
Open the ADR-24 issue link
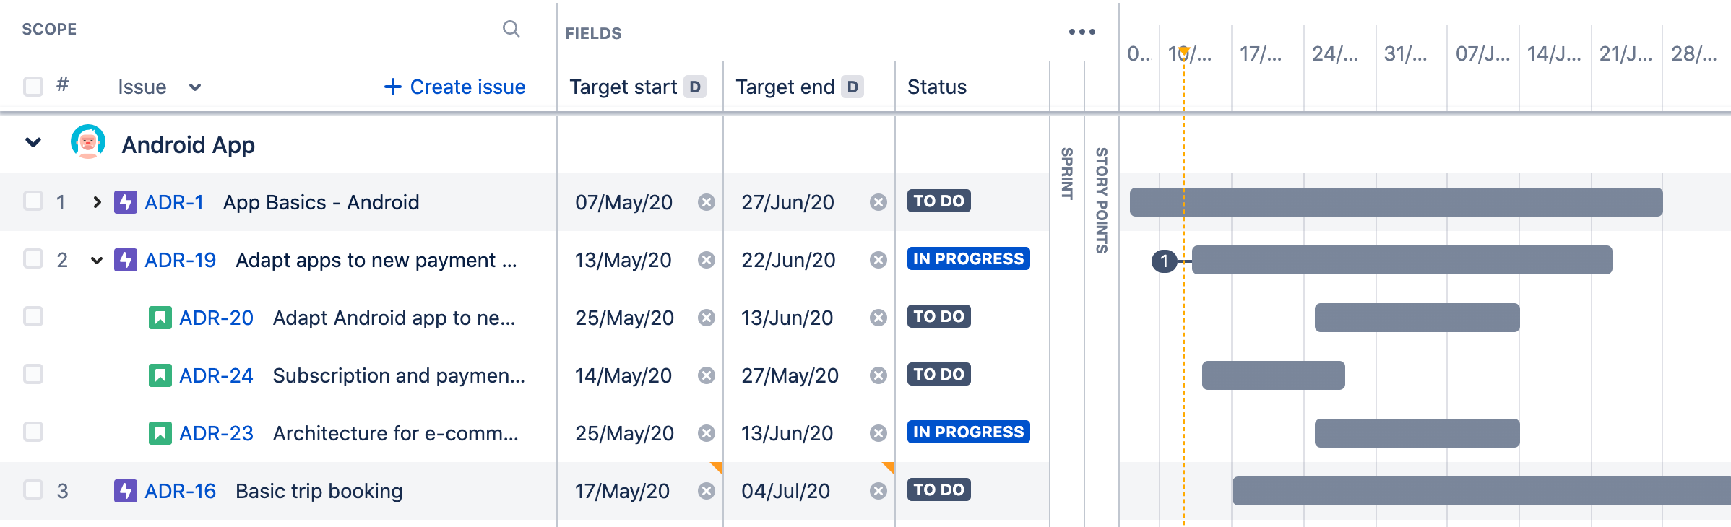[x=216, y=375]
